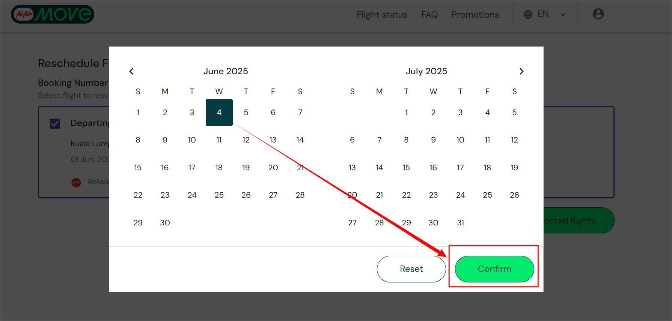672x321 pixels.
Task: Select July 1 in the calendar
Action: pos(406,112)
